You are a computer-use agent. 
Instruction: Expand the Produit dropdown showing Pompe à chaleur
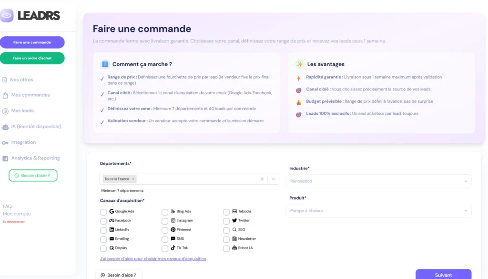pyautogui.click(x=378, y=211)
